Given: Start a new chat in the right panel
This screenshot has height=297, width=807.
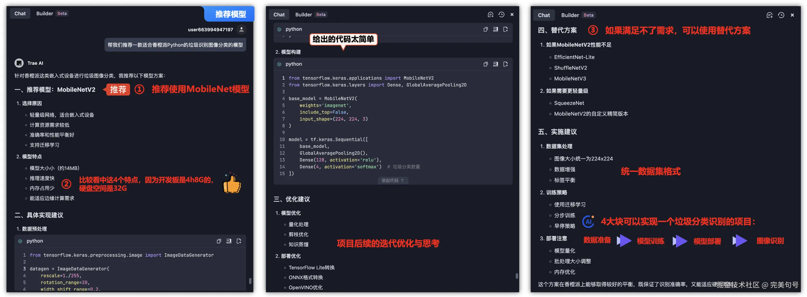Looking at the screenshot, I should (x=769, y=15).
